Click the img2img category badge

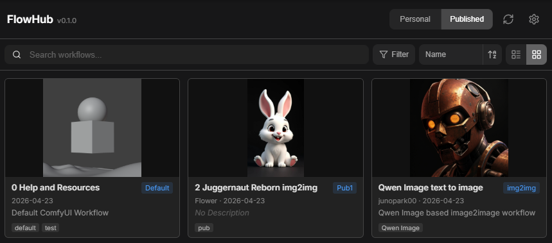click(521, 188)
